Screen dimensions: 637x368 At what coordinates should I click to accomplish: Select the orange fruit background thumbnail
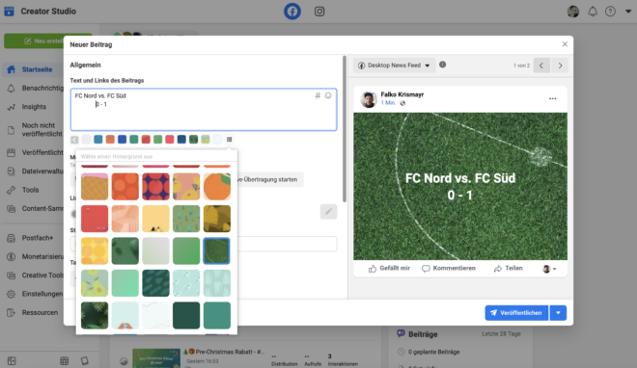pos(216,187)
